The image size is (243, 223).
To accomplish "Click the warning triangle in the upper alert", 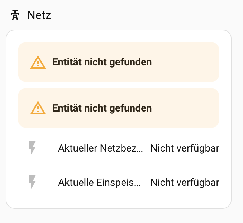I will [38, 63].
